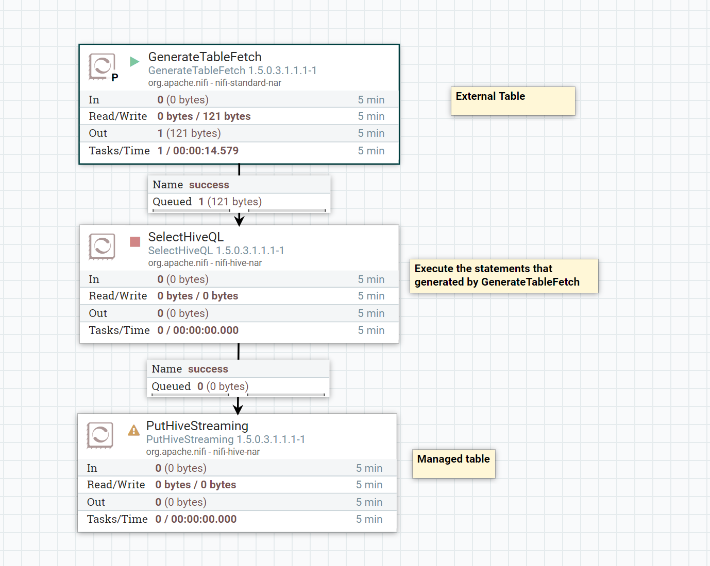
Task: Click the Queued count on the lower success connection
Action: (200, 386)
